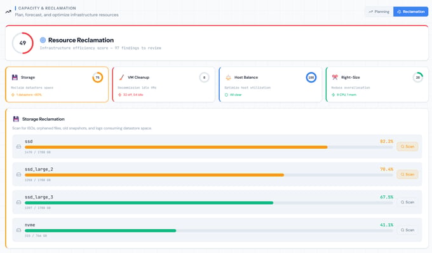Screen dimensions: 432x253
Task: Click the VM Cleanup score ring showing 0
Action: pyautogui.click(x=204, y=78)
